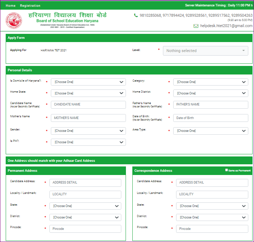This screenshot has width=254, height=242.
Task: Select the Home State dropdown
Action: [x=88, y=93]
